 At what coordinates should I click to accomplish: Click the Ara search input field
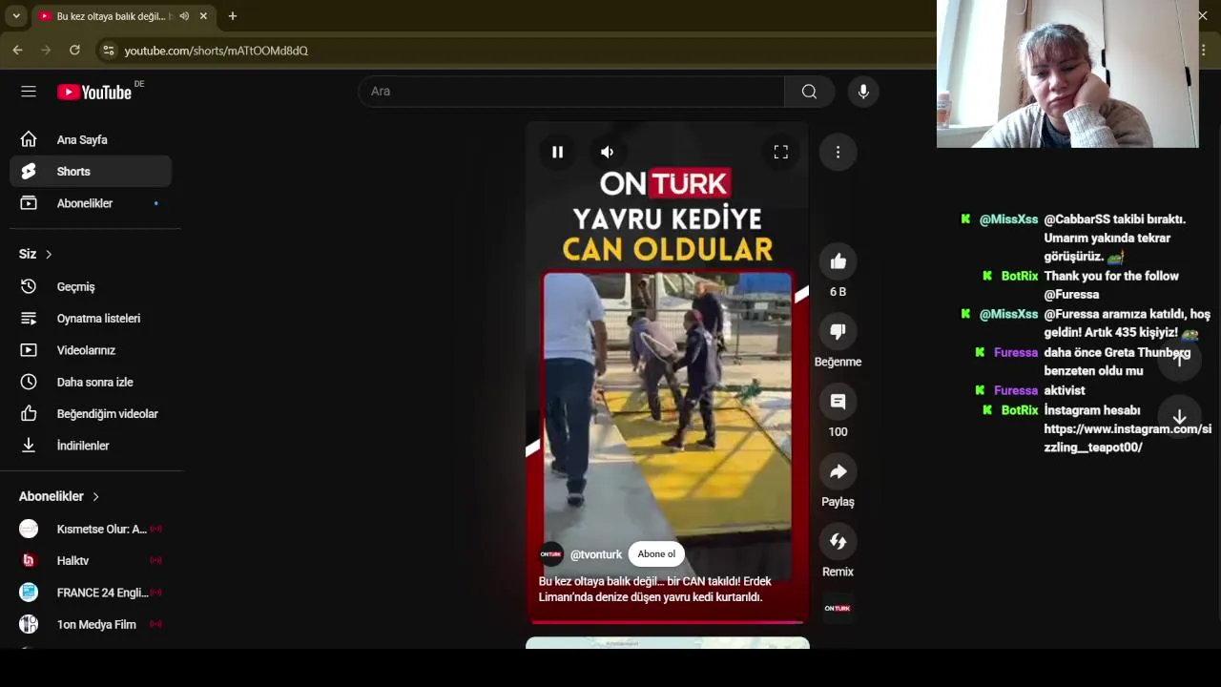(x=571, y=92)
